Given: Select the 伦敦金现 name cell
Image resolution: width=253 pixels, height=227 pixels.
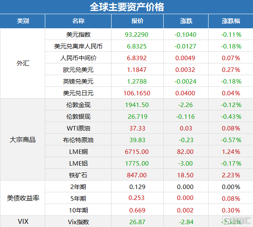Looking at the screenshot, I should [78, 105].
